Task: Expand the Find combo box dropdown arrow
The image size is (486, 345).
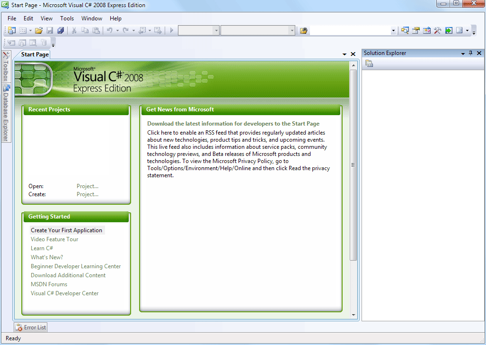Action: [x=393, y=30]
